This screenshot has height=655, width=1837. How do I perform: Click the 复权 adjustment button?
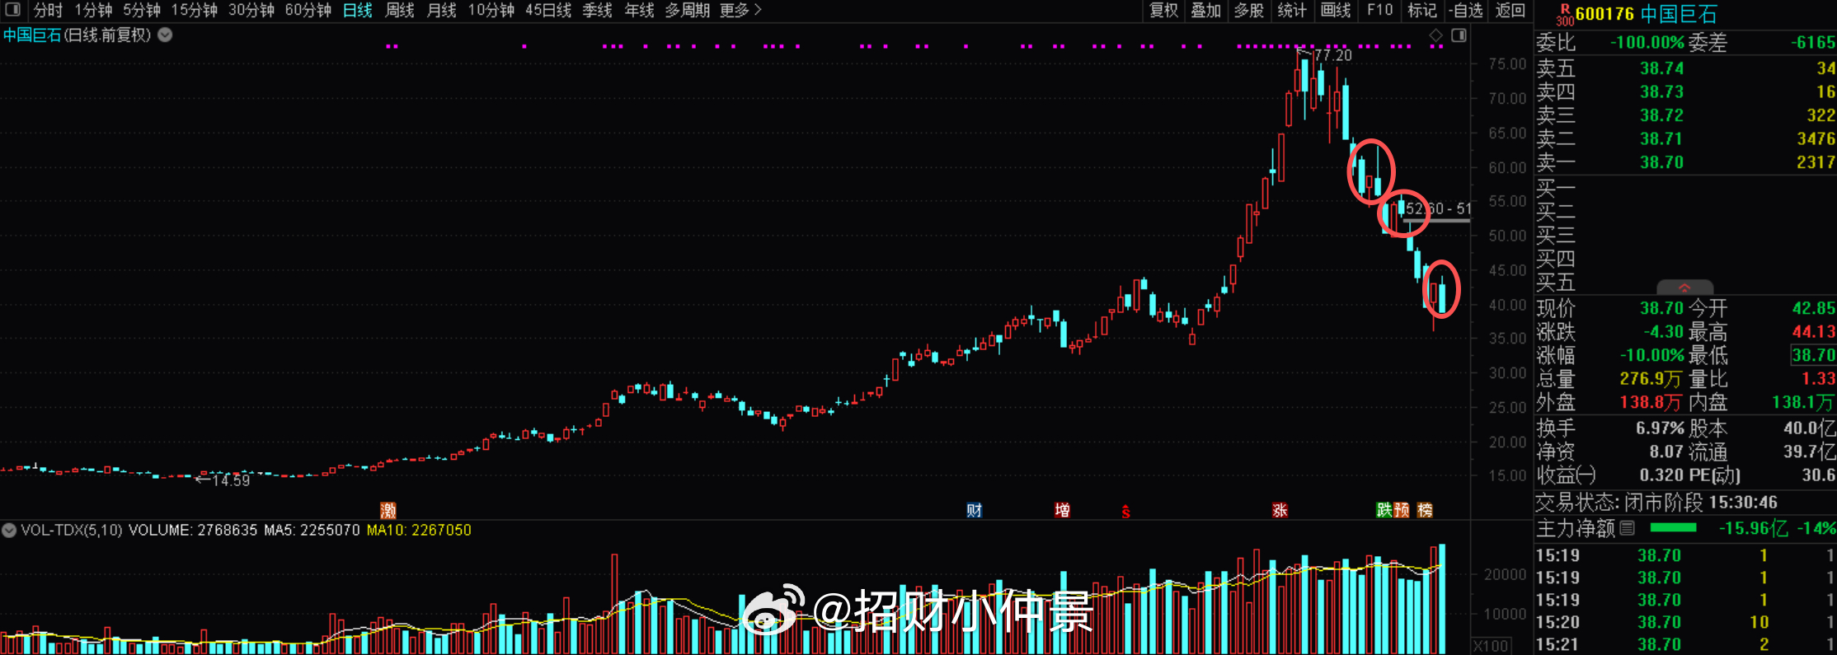pyautogui.click(x=1164, y=11)
